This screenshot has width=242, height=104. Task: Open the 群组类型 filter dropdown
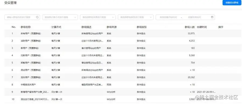(x=136, y=17)
